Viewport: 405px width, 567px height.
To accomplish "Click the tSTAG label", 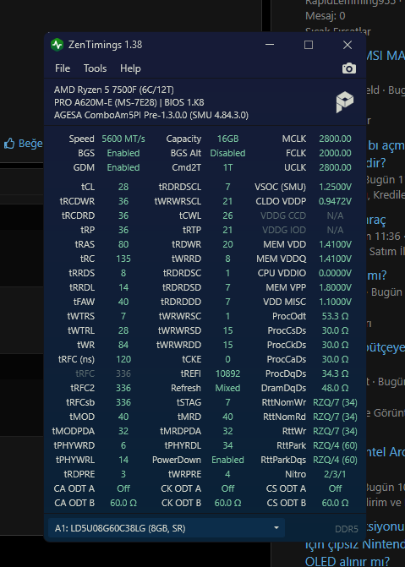I will pyautogui.click(x=189, y=402).
